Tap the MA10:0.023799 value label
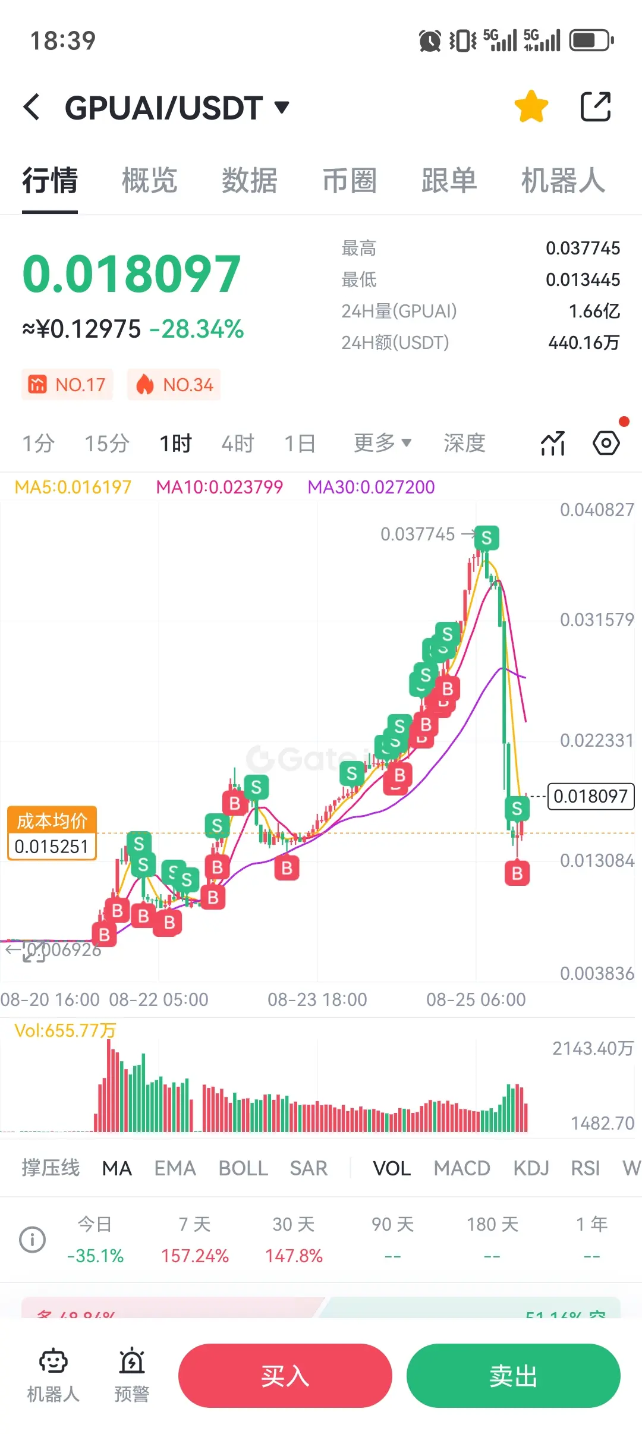642x1434 pixels. (x=219, y=487)
